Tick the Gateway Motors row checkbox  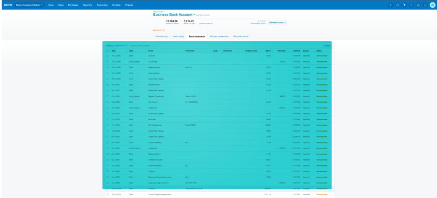108,154
